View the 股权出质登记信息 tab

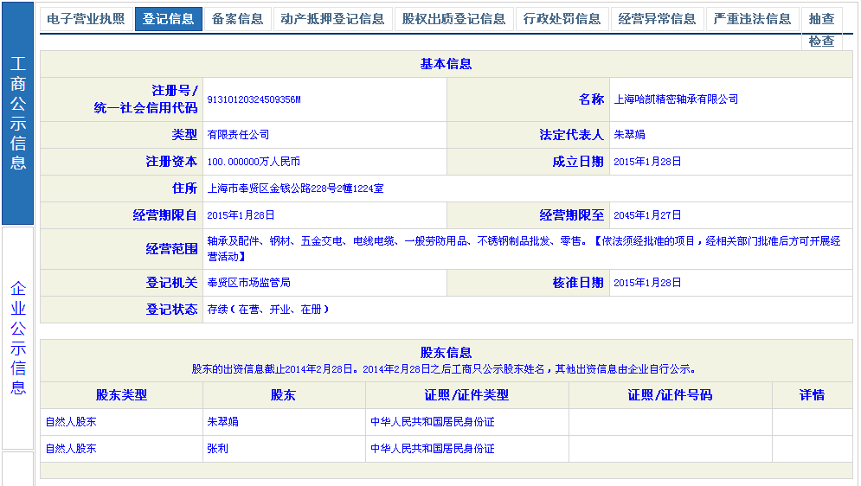click(454, 19)
